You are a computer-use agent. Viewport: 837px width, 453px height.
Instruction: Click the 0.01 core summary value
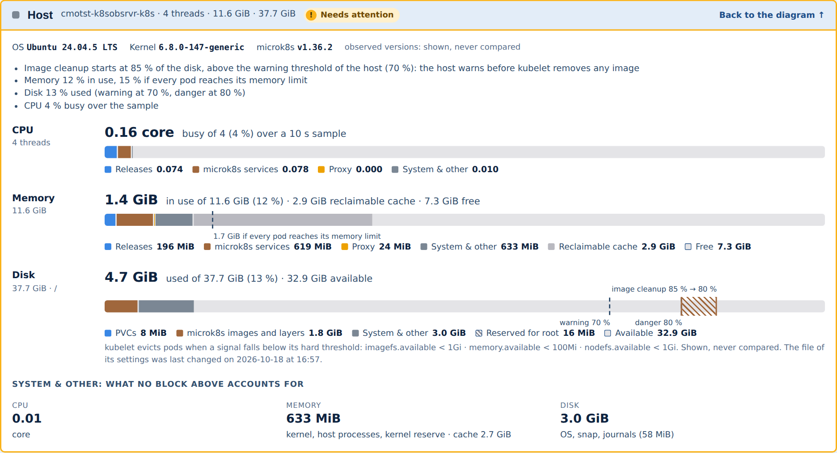point(27,419)
